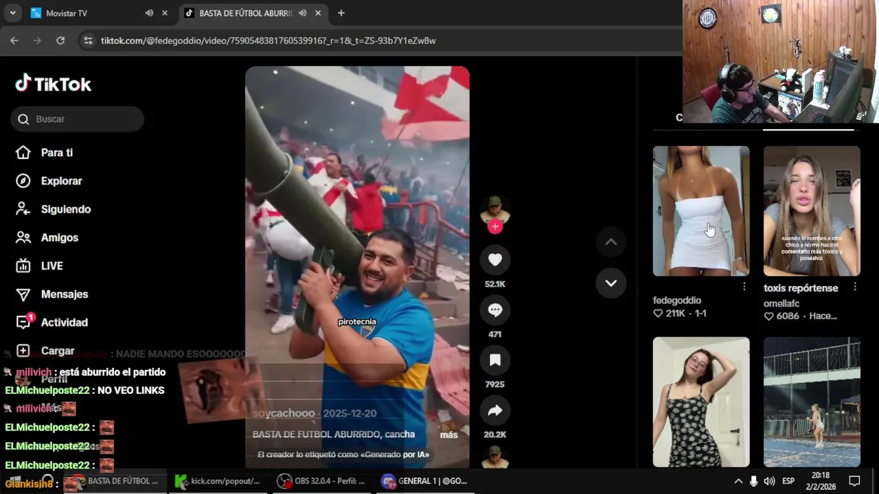The height and width of the screenshot is (494, 879).
Task: Click the Para ti home icon
Action: pyautogui.click(x=23, y=152)
